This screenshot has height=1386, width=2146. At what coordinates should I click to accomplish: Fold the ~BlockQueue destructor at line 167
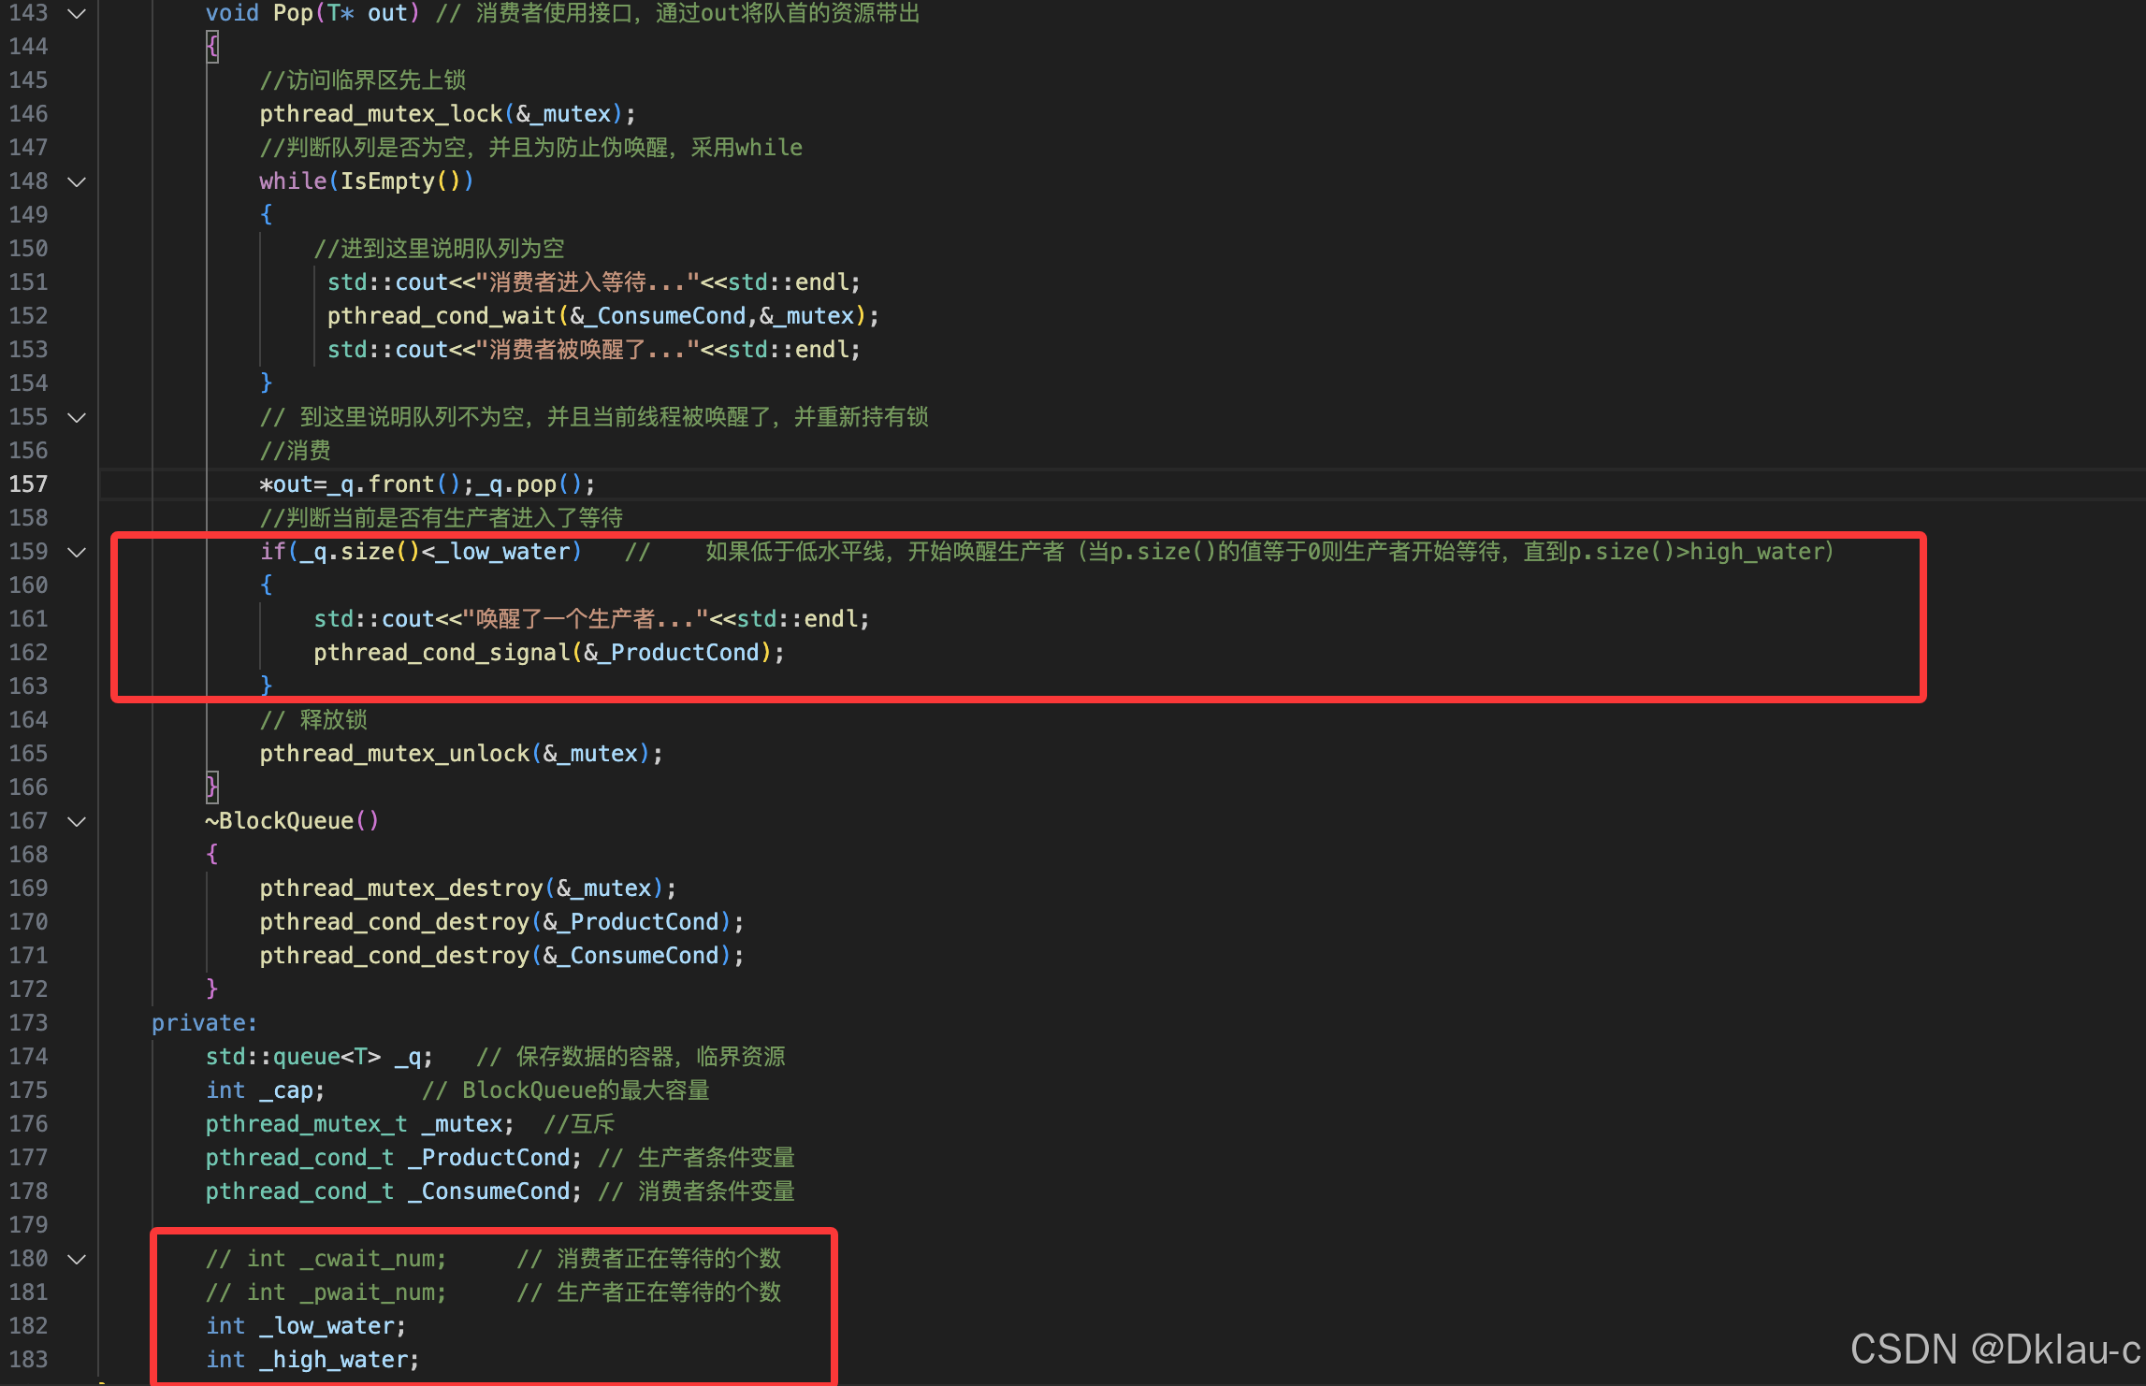pyautogui.click(x=77, y=821)
